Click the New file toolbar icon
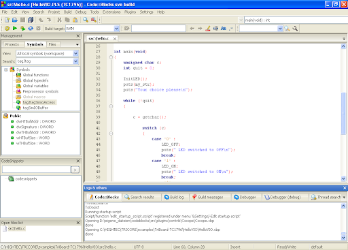 pos(7,20)
